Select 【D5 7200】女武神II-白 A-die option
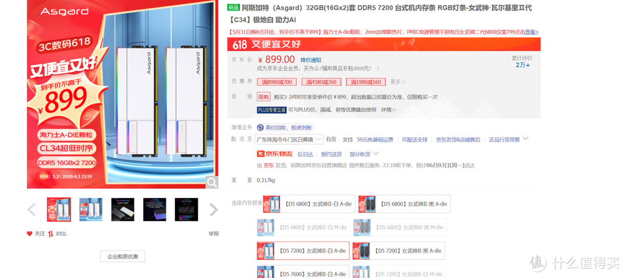Screen dimensions: 626x278 point(303,251)
